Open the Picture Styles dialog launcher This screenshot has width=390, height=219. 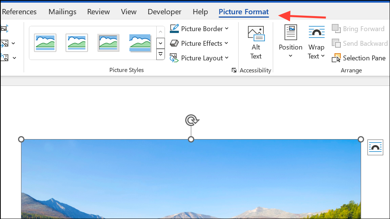click(x=234, y=70)
